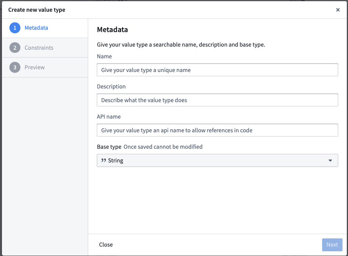The height and width of the screenshot is (256, 348).
Task: Click the dialog title 'Create new value type'
Action: point(37,10)
